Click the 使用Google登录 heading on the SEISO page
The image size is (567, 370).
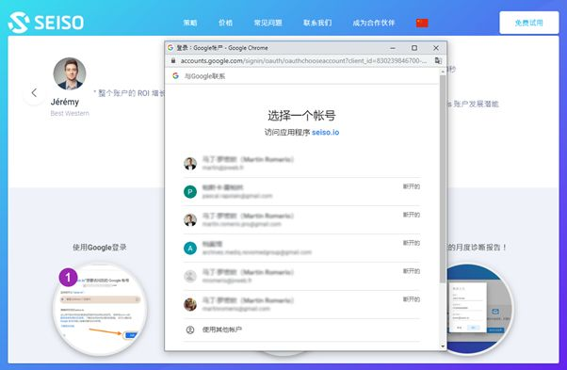click(100, 248)
